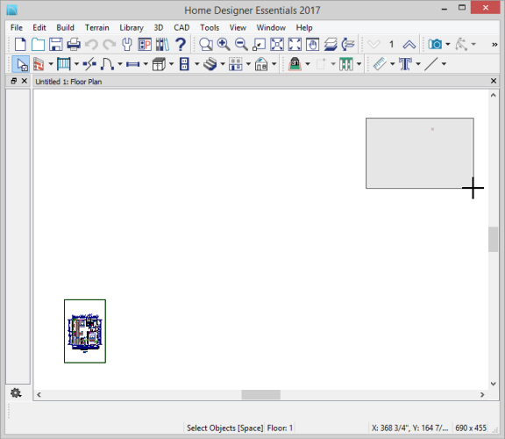Click the Help question mark icon
Viewport: 505px width, 439px height.
181,44
